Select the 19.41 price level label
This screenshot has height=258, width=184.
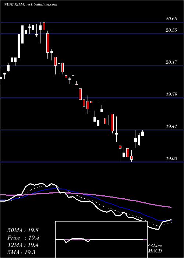click(171, 126)
